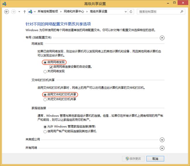Image resolution: width=190 pixels, height=166 pixels.
Task: Click the 家庭组连接 section label
Action: [39, 108]
